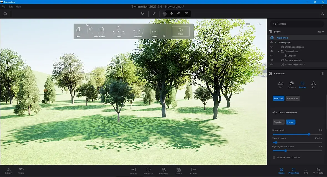327x177 pixels.
Task: Open the Edit menu
Action: [11, 7]
